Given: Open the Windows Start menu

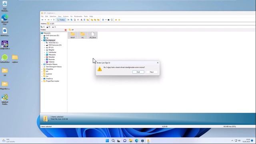Looking at the screenshot, I should [107, 140].
